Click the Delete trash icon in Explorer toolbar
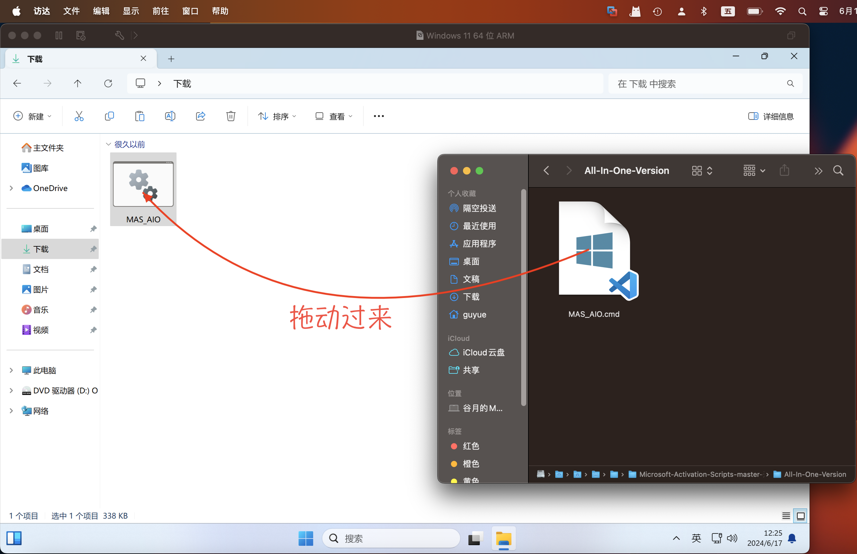Image resolution: width=857 pixels, height=554 pixels. pos(231,116)
